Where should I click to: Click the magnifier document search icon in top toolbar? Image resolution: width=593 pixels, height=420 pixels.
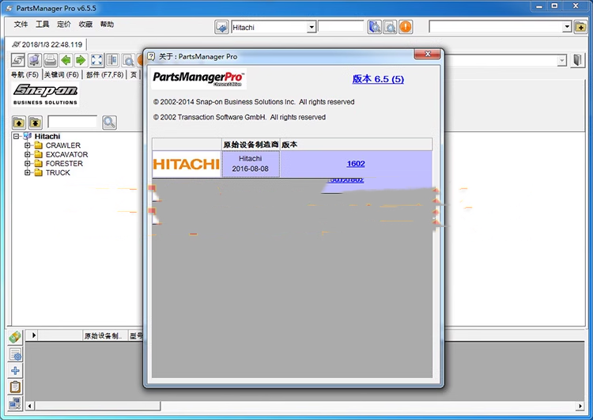click(x=390, y=27)
